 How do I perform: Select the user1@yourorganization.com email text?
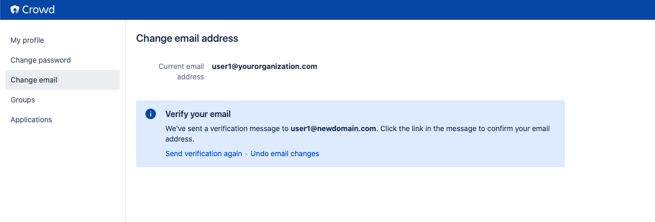pos(264,66)
